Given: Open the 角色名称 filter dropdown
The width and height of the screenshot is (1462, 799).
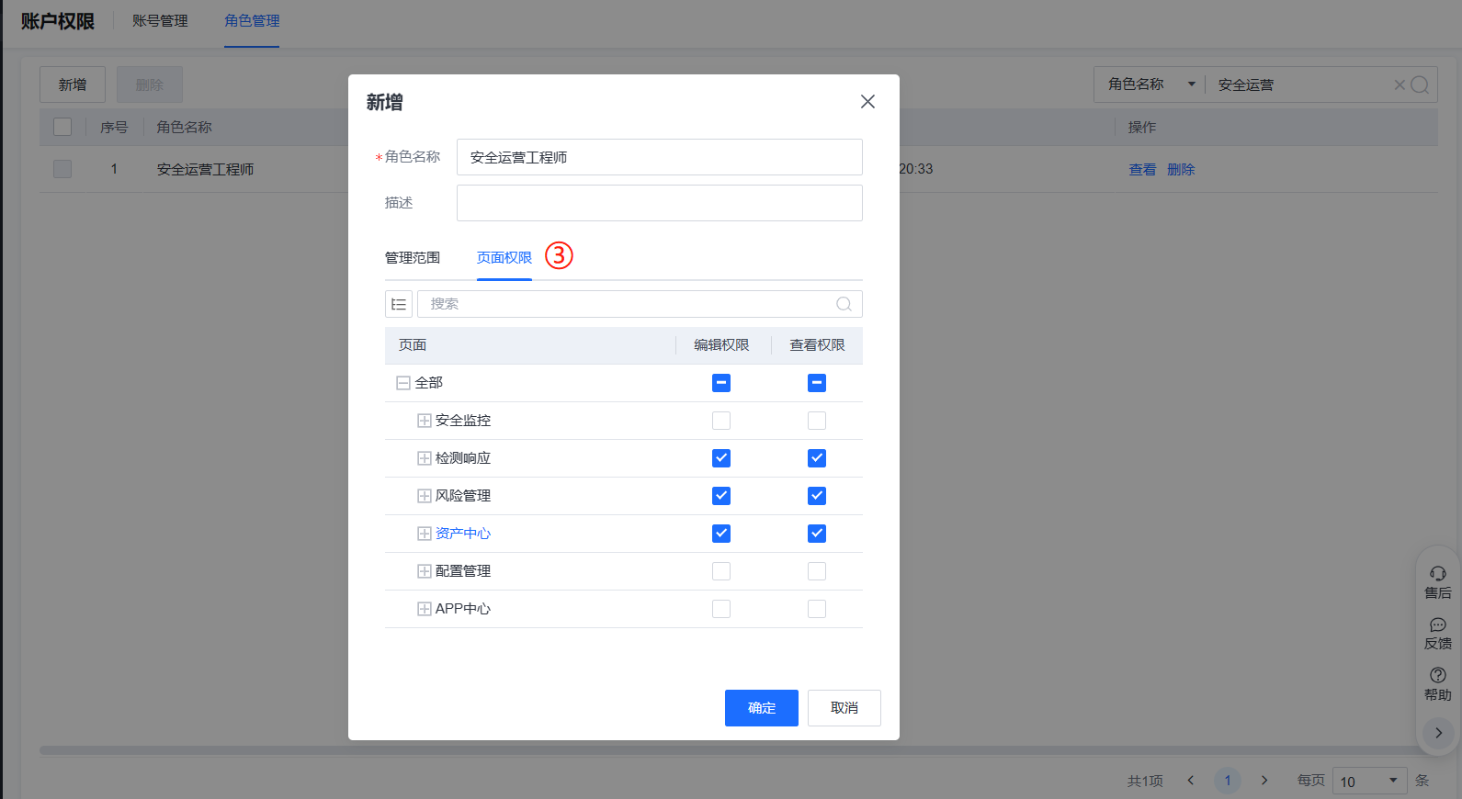Looking at the screenshot, I should (x=1151, y=84).
